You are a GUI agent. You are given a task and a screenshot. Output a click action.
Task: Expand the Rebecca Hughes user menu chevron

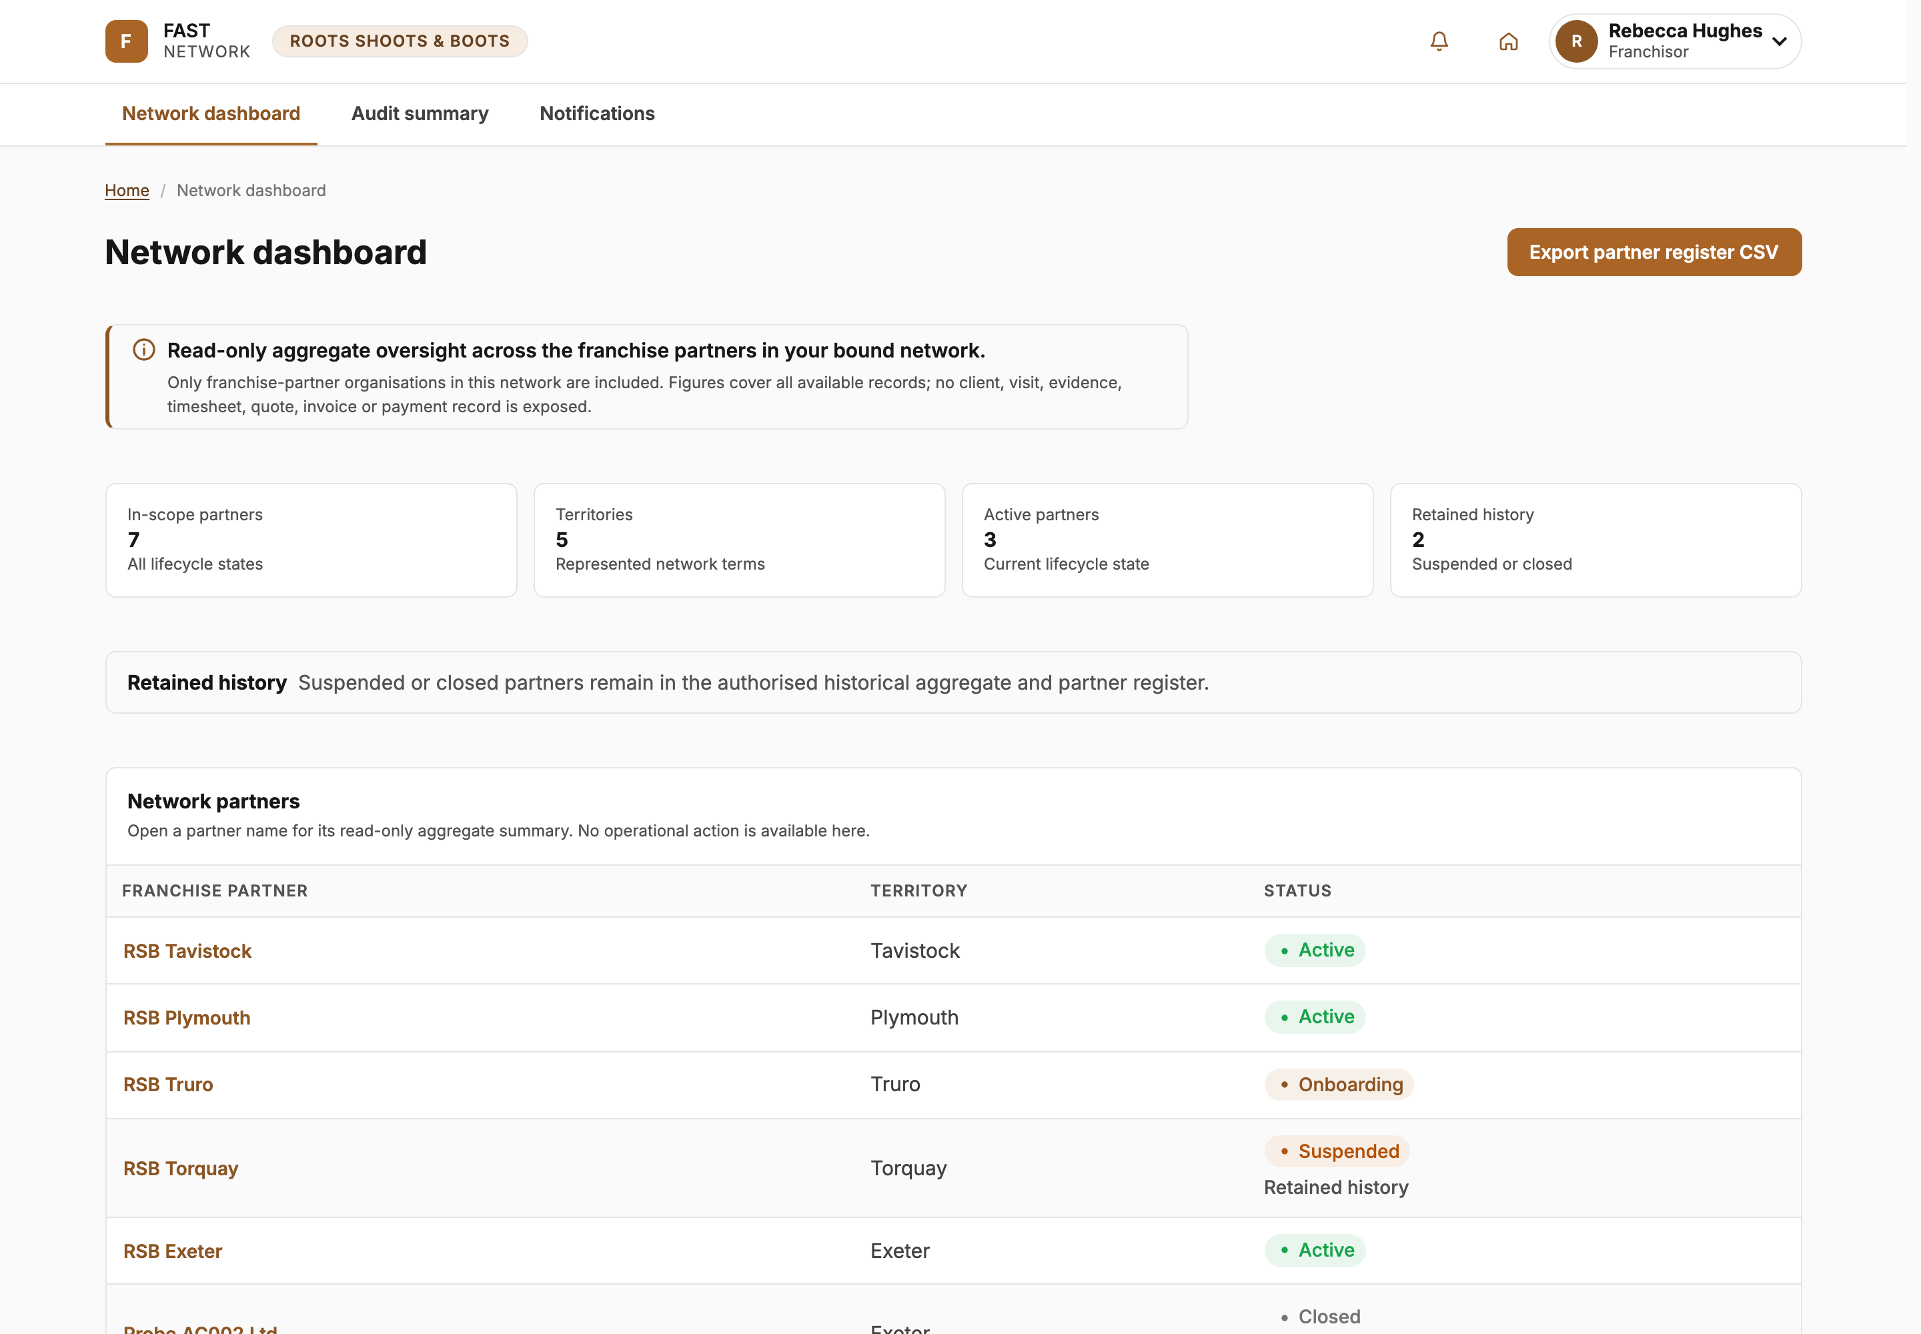(x=1780, y=41)
